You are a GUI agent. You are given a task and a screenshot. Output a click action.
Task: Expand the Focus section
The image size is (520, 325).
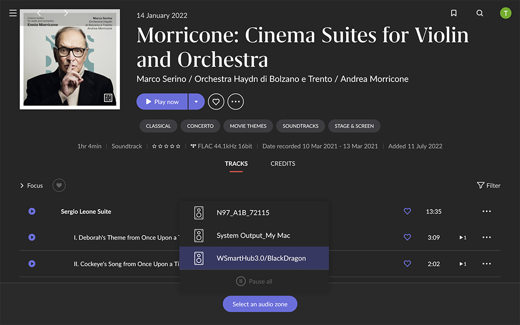(32, 186)
